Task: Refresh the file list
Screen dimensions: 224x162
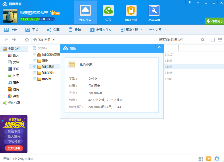Action: click(x=27, y=40)
